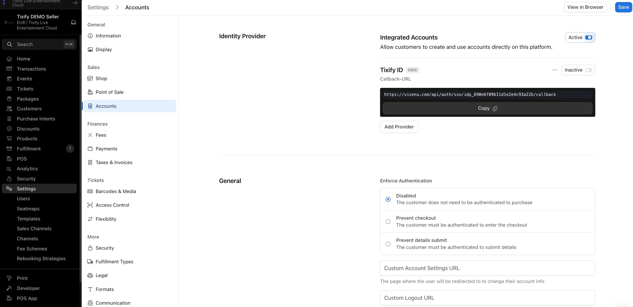Click the Shop storefront icon
Screen dimensions: 633x307
tap(90, 79)
